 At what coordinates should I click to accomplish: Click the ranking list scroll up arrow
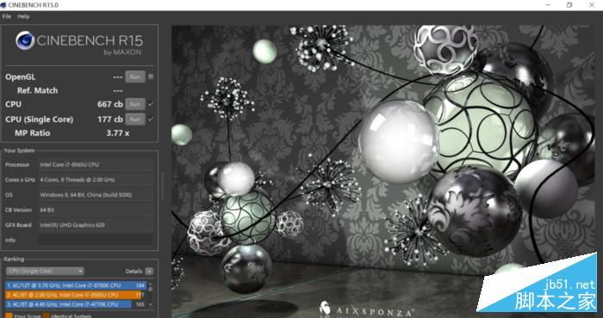(x=150, y=284)
